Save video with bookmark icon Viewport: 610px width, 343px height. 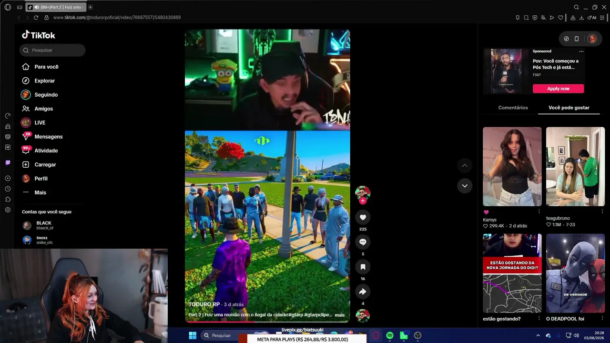(363, 267)
